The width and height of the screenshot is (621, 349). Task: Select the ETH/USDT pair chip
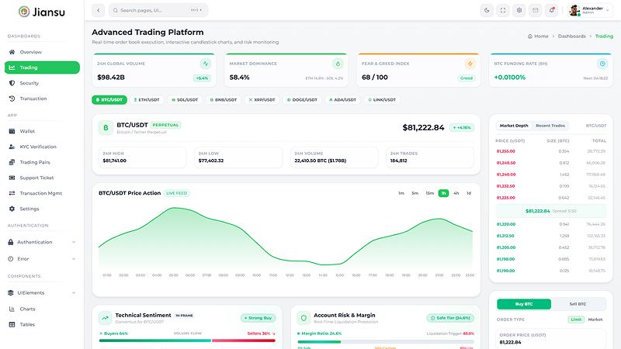(147, 100)
